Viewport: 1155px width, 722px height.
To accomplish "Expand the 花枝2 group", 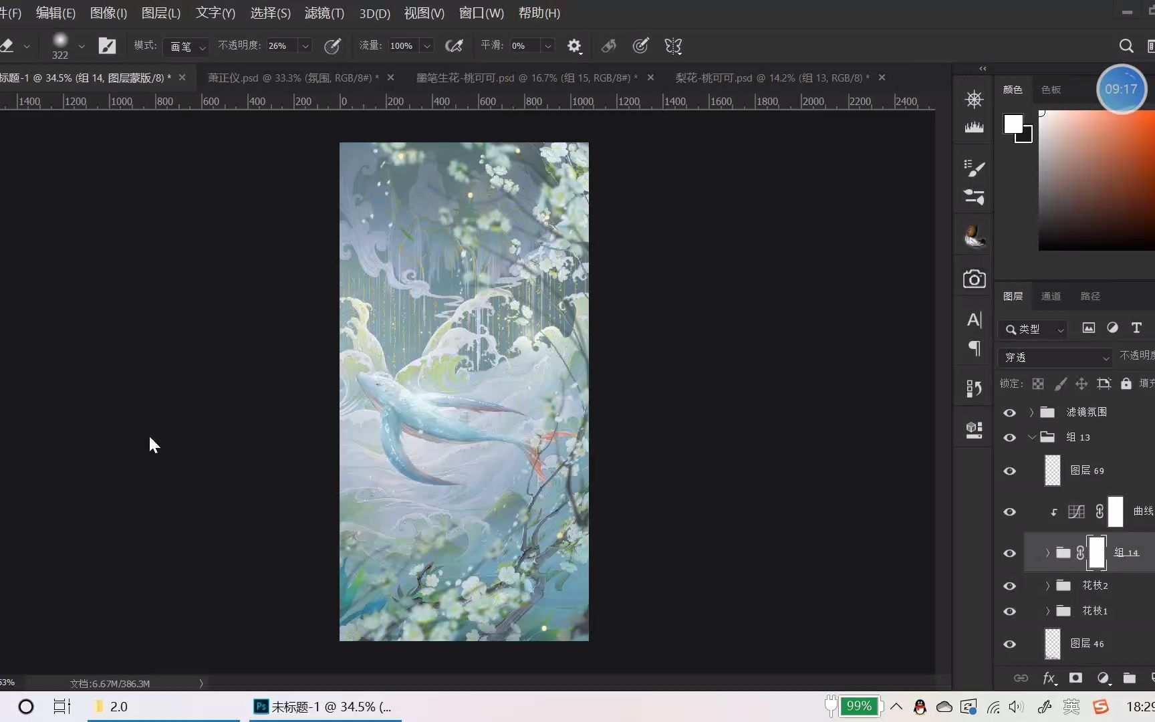I will [x=1047, y=586].
